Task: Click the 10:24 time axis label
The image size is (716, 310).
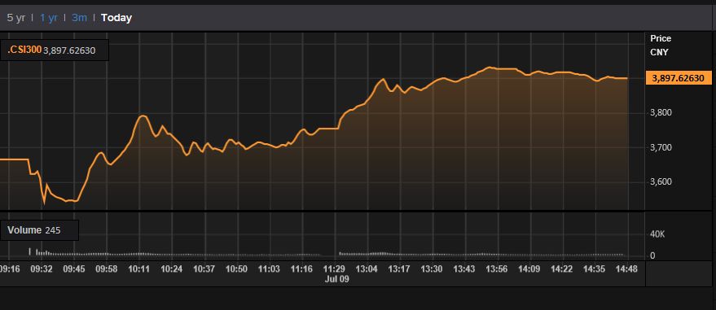Action: 172,269
